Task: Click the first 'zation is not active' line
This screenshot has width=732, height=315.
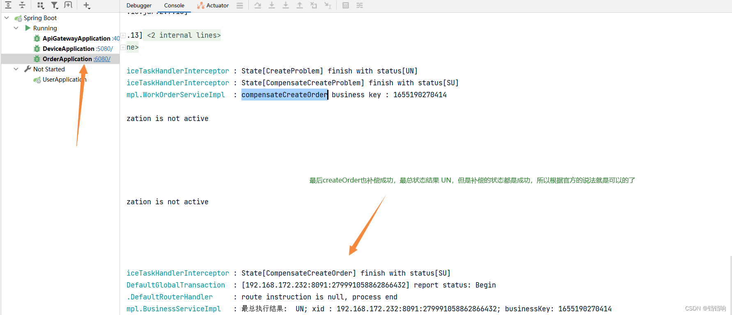Action: coord(168,119)
